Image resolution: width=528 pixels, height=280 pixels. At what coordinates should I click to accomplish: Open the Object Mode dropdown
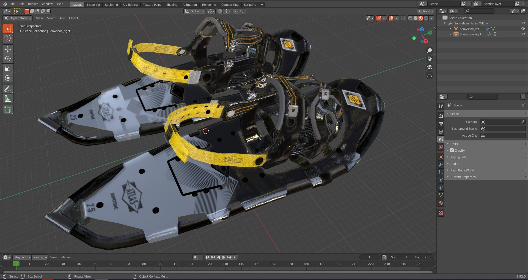pyautogui.click(x=18, y=18)
